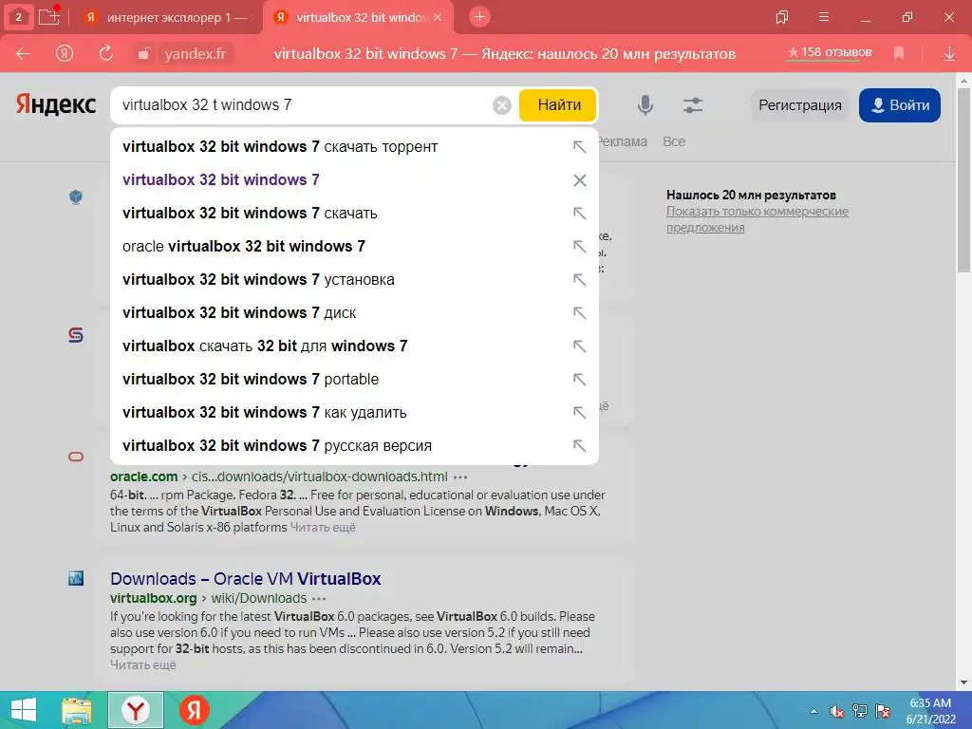Click Показать только коммерческие предложения link

tap(757, 219)
